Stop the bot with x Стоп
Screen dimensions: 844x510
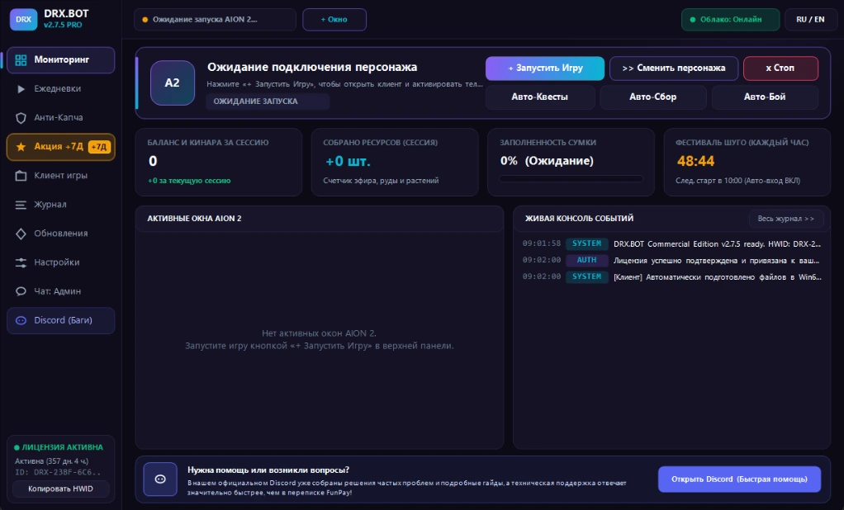(780, 68)
